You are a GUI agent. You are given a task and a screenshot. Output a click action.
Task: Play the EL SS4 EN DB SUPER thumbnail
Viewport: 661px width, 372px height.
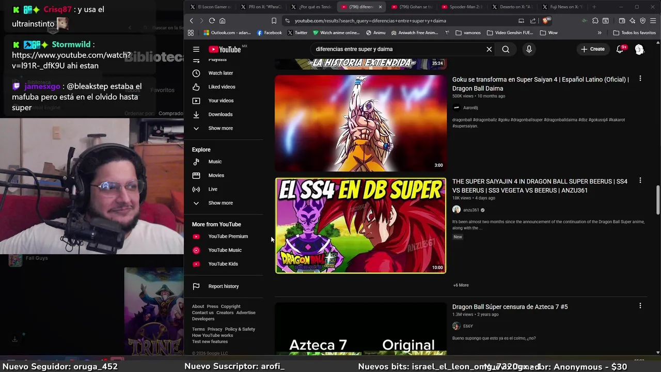(360, 225)
